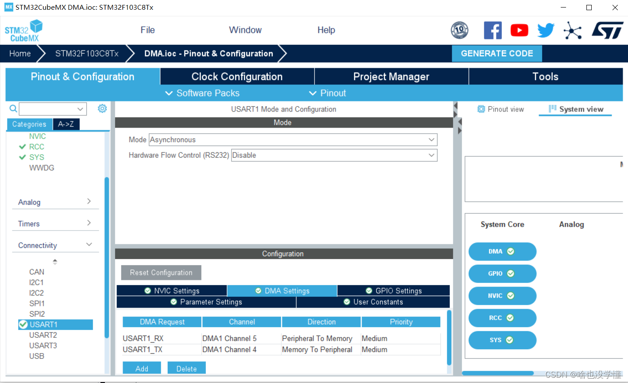The width and height of the screenshot is (628, 383).
Task: Click the System view grid icon
Action: (x=552, y=109)
